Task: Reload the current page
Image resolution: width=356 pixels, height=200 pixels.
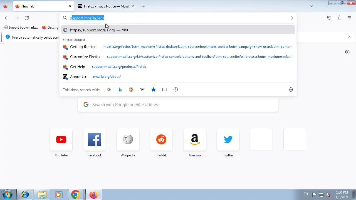Action: pyautogui.click(x=27, y=18)
